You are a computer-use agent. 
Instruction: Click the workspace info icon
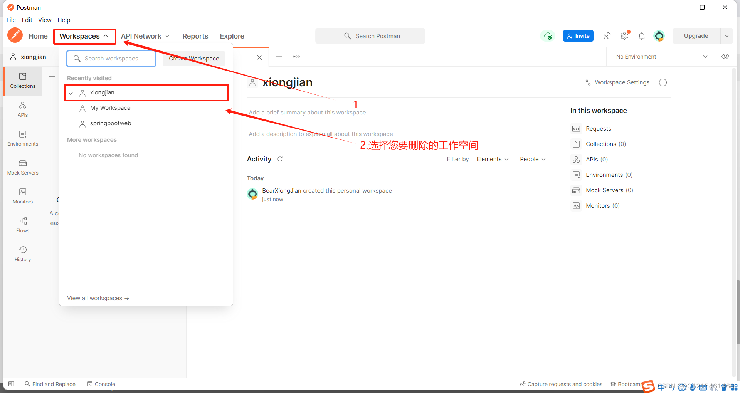(x=663, y=82)
